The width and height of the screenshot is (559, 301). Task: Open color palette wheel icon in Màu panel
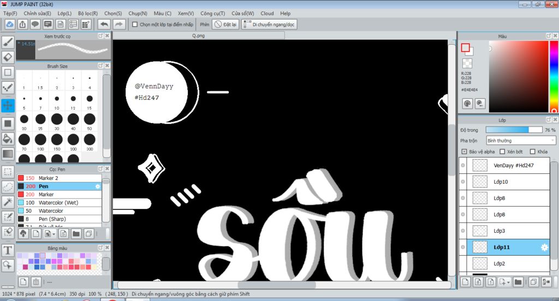(467, 104)
